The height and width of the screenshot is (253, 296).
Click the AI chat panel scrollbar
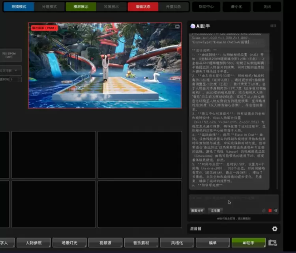277,144
